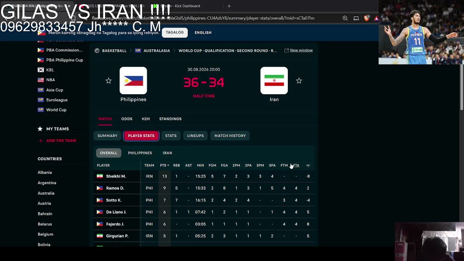
Task: Open PBA Philippine Cup league
Action: pos(65,60)
